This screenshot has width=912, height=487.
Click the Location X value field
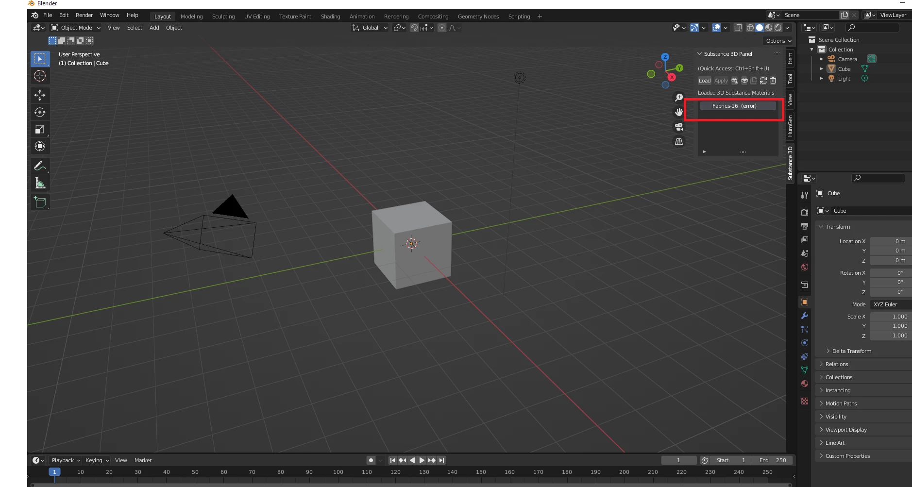pos(891,241)
